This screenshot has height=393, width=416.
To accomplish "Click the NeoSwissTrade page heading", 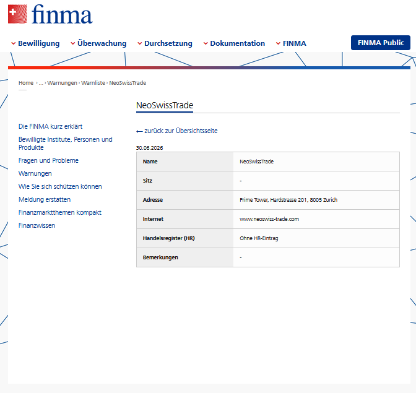I will (165, 105).
